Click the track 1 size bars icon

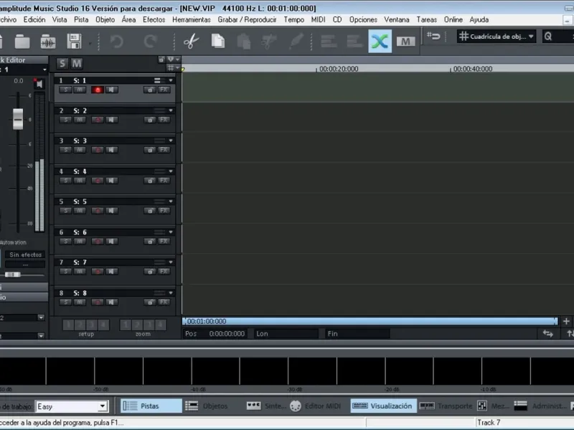click(157, 80)
